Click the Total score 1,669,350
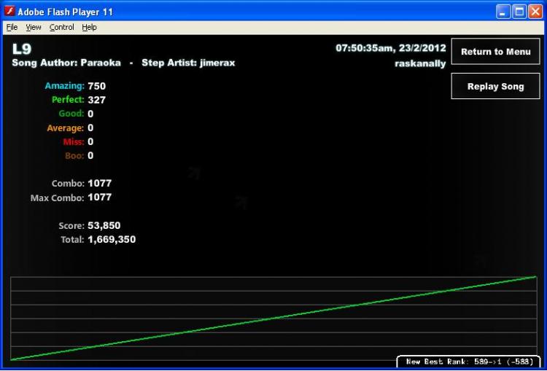 coord(112,240)
